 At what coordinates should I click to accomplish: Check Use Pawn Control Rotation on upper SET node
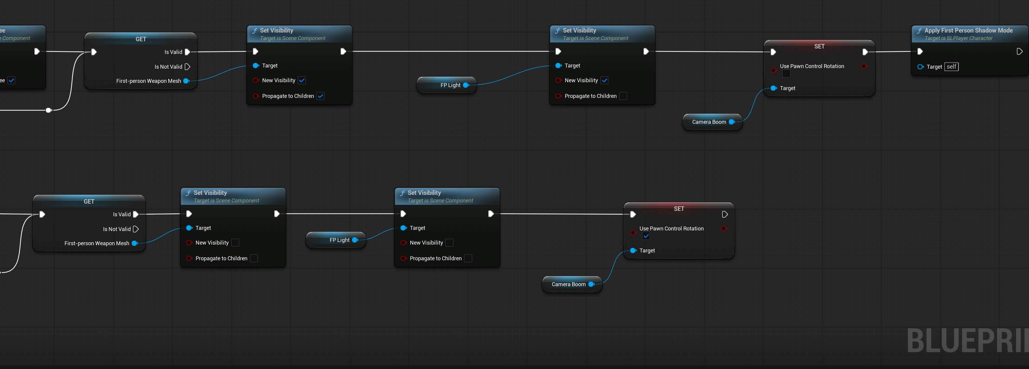pos(786,74)
